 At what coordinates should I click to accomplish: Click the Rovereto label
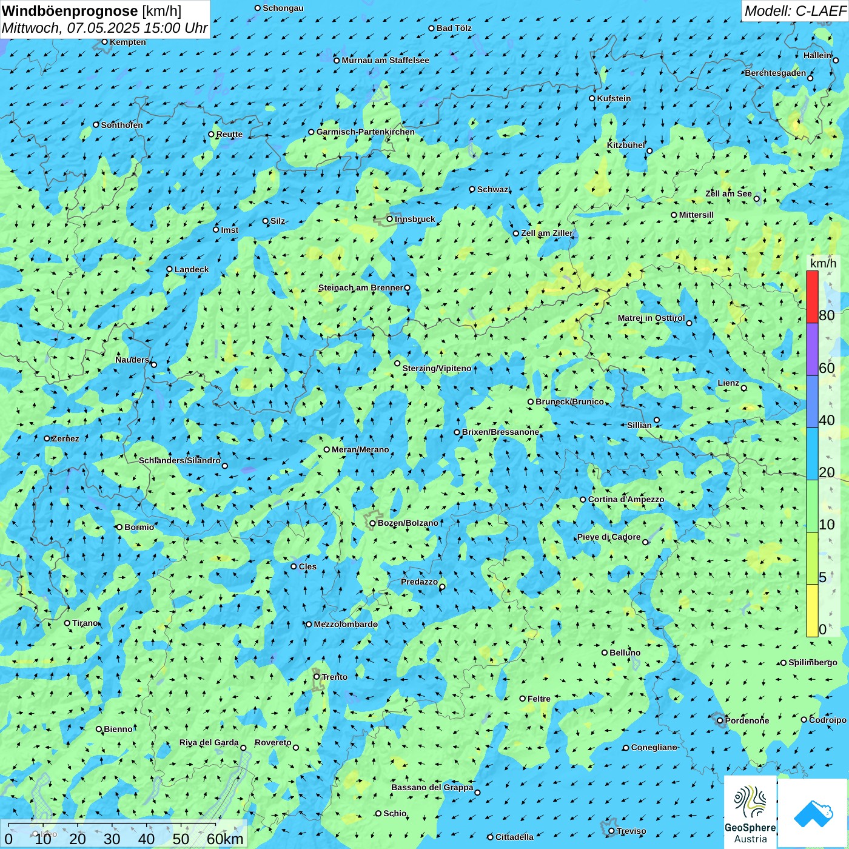click(x=273, y=742)
